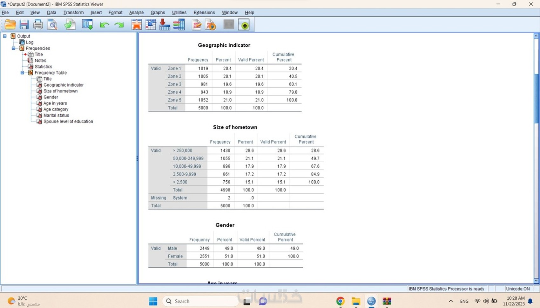Click the Run script toolbar icon
Image resolution: width=540 pixels, height=308 pixels.
[211, 24]
